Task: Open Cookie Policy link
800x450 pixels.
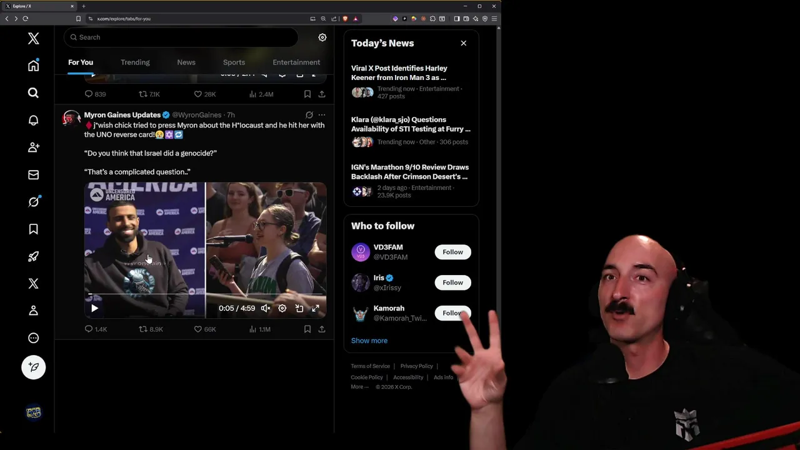Action: [367, 377]
